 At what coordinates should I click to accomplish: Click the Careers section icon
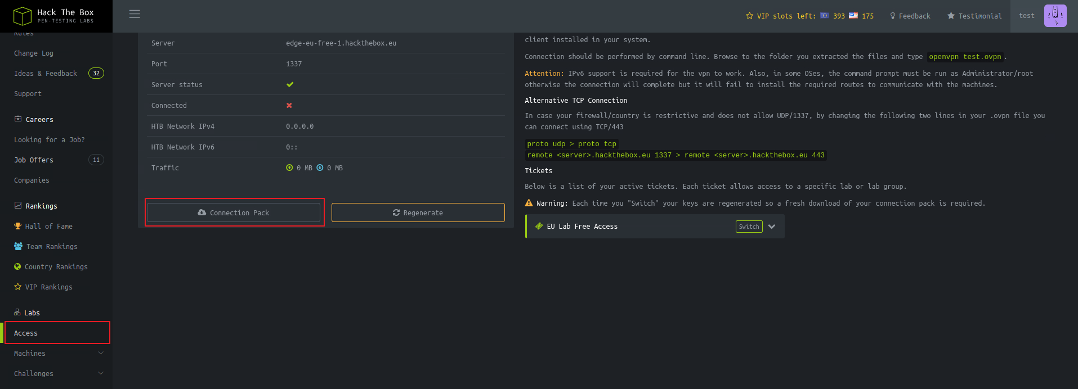click(18, 119)
